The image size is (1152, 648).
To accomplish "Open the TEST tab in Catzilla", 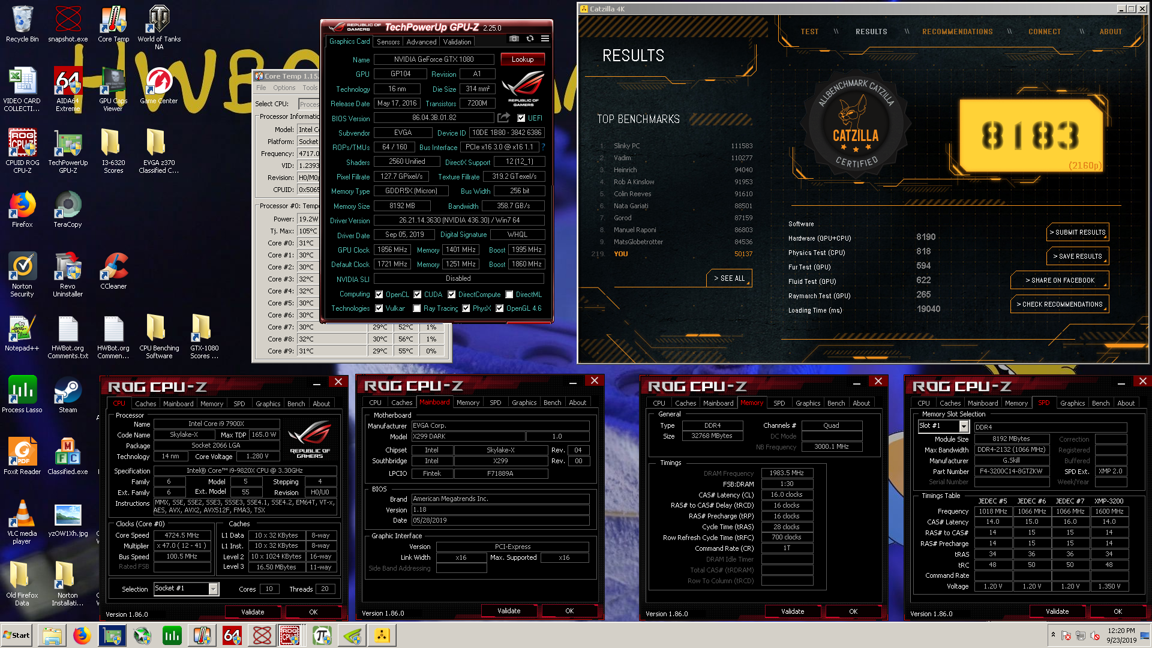I will [809, 32].
